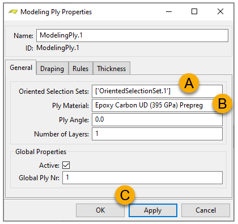This screenshot has width=238, height=224.
Task: Open the Ply Material dropdown
Action: click(x=157, y=105)
